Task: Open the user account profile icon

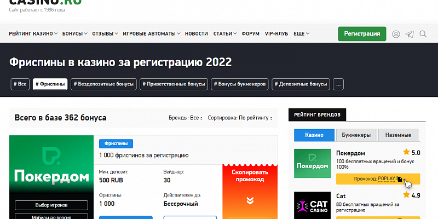Action: 396,34
